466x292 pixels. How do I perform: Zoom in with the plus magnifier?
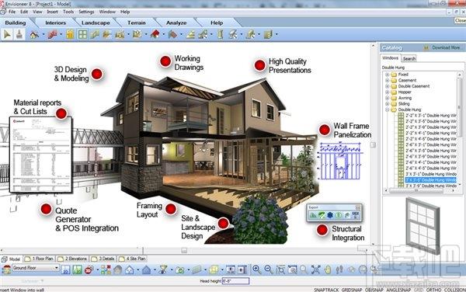pyautogui.click(x=256, y=269)
